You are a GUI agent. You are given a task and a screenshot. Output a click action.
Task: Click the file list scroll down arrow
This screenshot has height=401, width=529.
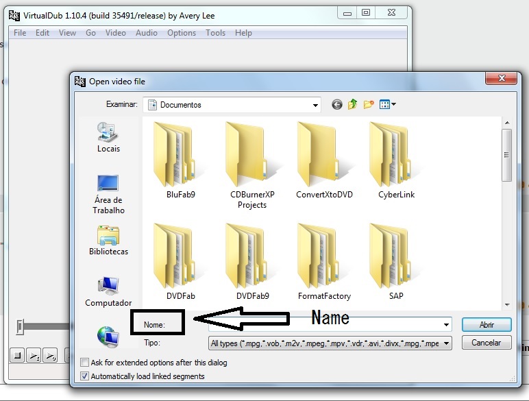click(x=507, y=305)
